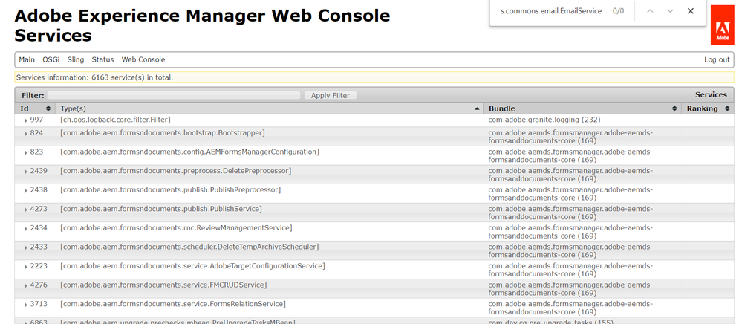The image size is (742, 324).
Task: Click the Log out link
Action: click(717, 59)
